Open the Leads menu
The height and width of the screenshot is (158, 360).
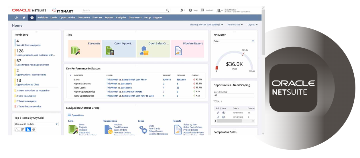tap(54, 17)
